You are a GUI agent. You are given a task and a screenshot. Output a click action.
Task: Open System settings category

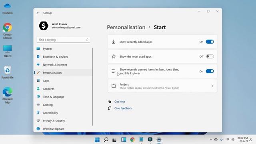[47, 49]
